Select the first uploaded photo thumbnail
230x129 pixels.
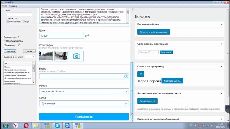click(46, 56)
